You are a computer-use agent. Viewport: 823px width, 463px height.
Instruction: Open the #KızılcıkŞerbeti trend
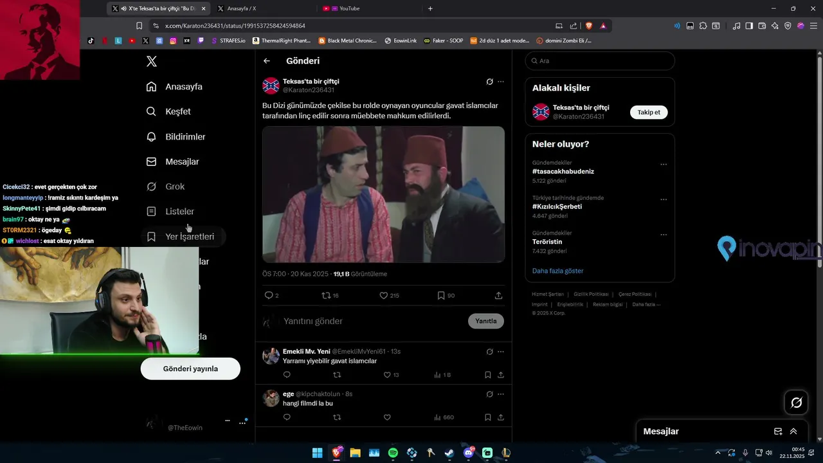557,206
